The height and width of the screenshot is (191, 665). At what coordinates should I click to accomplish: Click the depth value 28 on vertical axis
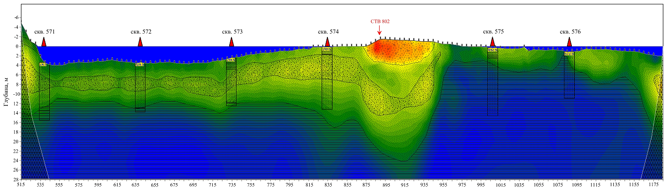click(16, 179)
